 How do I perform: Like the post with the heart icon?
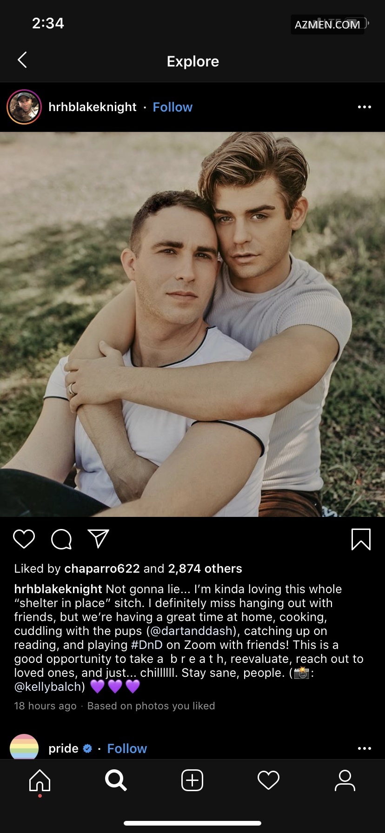tap(24, 539)
